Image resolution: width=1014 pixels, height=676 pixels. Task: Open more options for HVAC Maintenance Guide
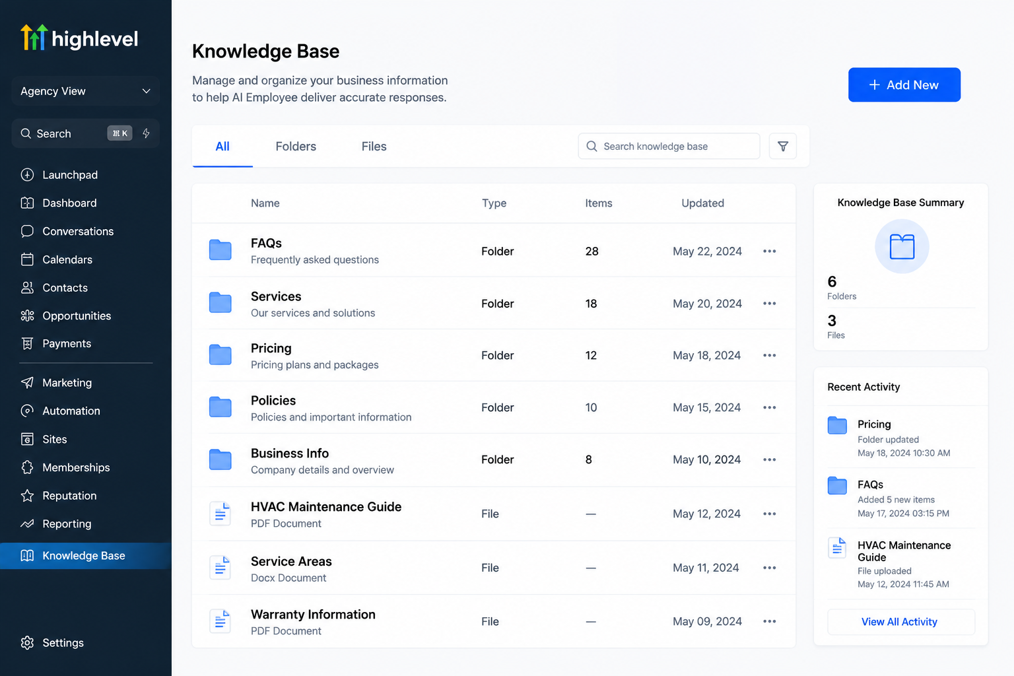pyautogui.click(x=770, y=514)
